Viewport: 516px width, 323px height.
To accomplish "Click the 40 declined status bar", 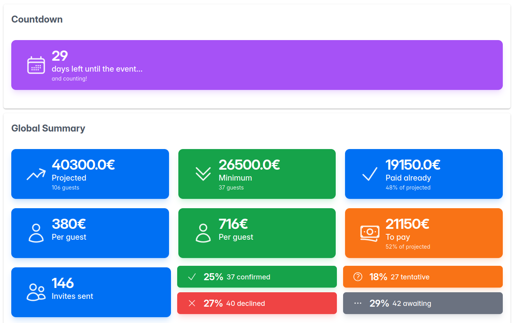I will coord(257,303).
